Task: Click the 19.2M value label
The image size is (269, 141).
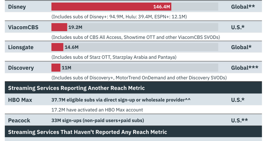Action: click(75, 27)
